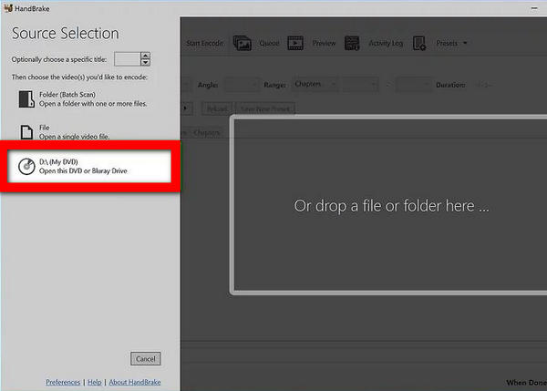Open the Preferences link
Image resolution: width=547 pixels, height=391 pixels.
pos(63,382)
